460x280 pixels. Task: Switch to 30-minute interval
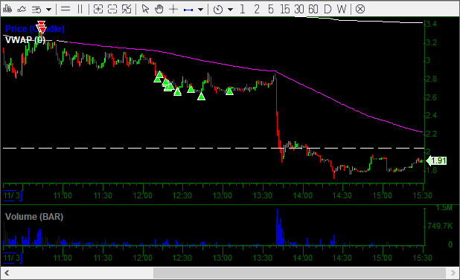click(x=299, y=10)
